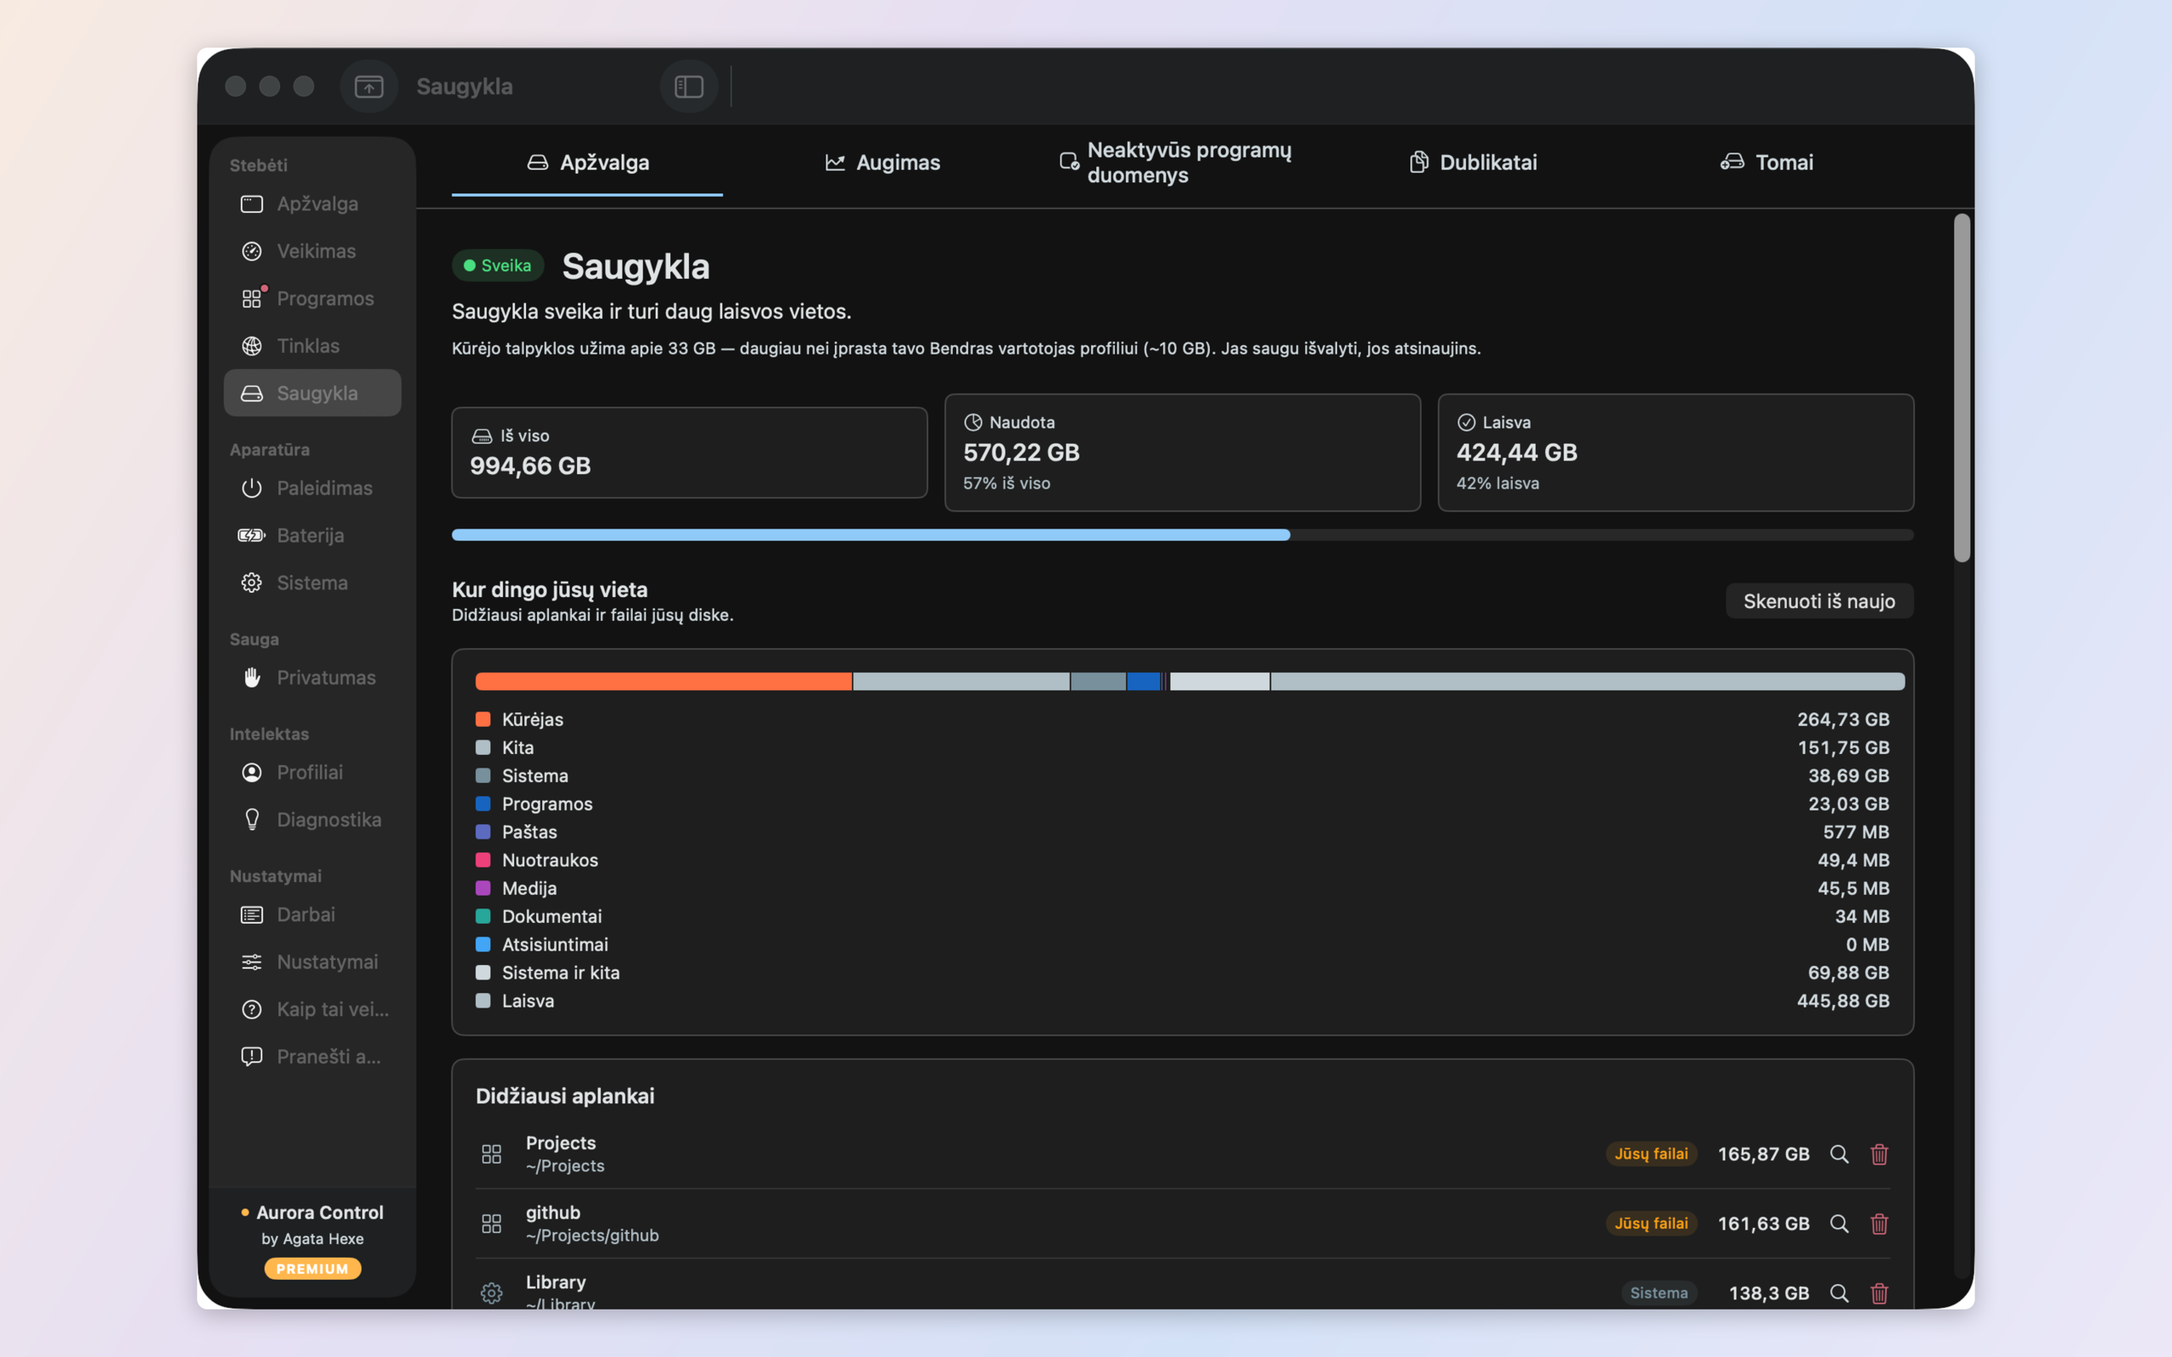Switch to the Augimas tab
The image size is (2172, 1357).
882,163
